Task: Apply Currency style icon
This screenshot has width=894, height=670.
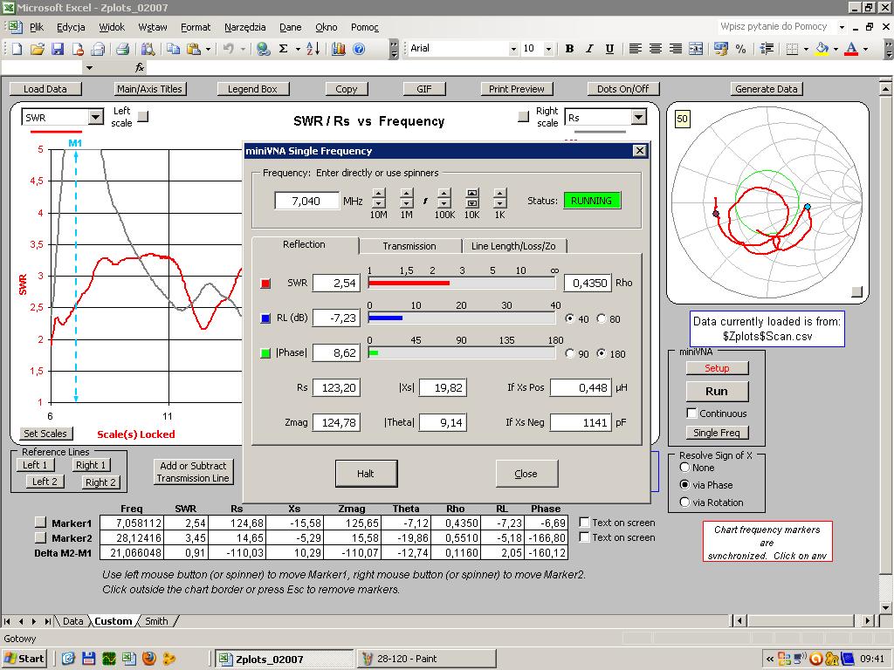Action: click(720, 49)
